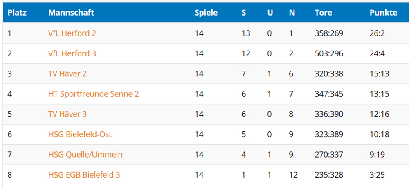409x189 pixels.
Task: Click the TV Häver 2 team link
Action: [67, 74]
